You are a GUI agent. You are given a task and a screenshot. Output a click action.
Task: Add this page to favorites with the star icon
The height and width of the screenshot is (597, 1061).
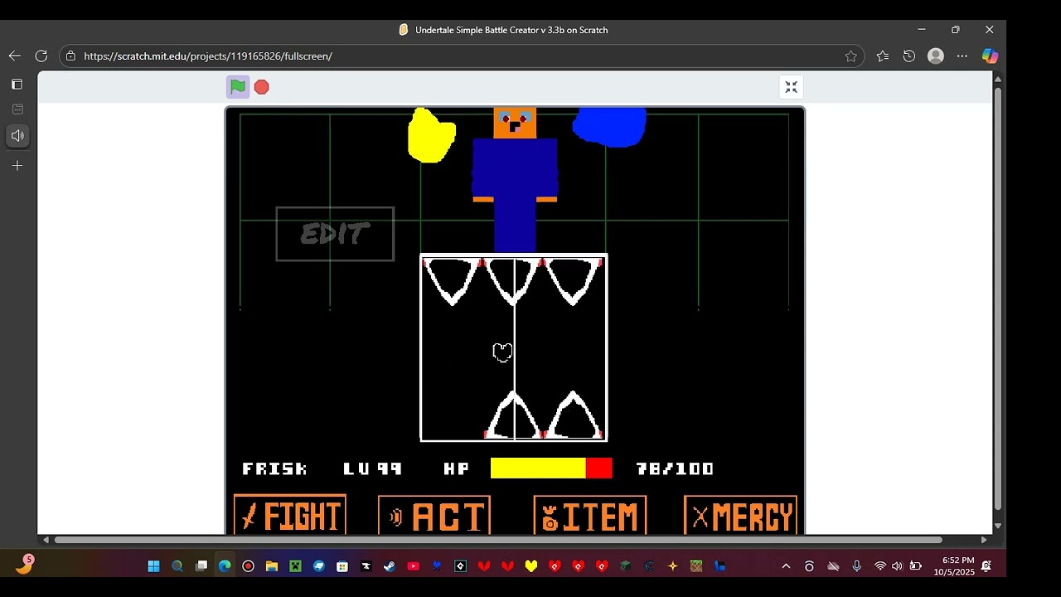850,56
